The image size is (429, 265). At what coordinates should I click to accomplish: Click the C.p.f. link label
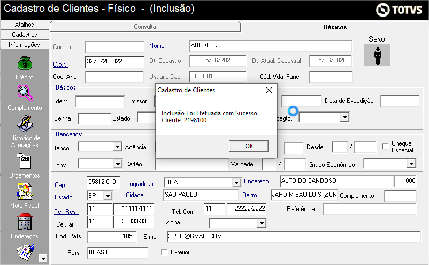[60, 65]
